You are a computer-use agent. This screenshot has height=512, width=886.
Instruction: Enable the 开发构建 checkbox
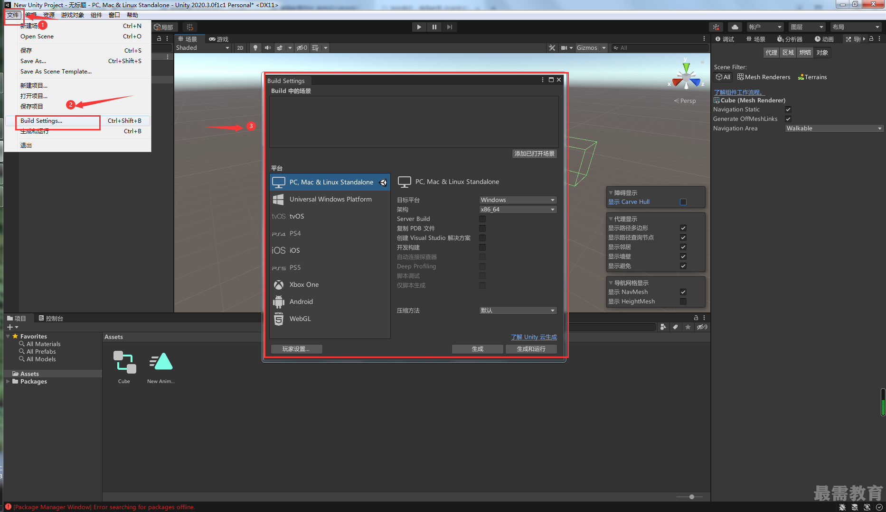pos(482,247)
